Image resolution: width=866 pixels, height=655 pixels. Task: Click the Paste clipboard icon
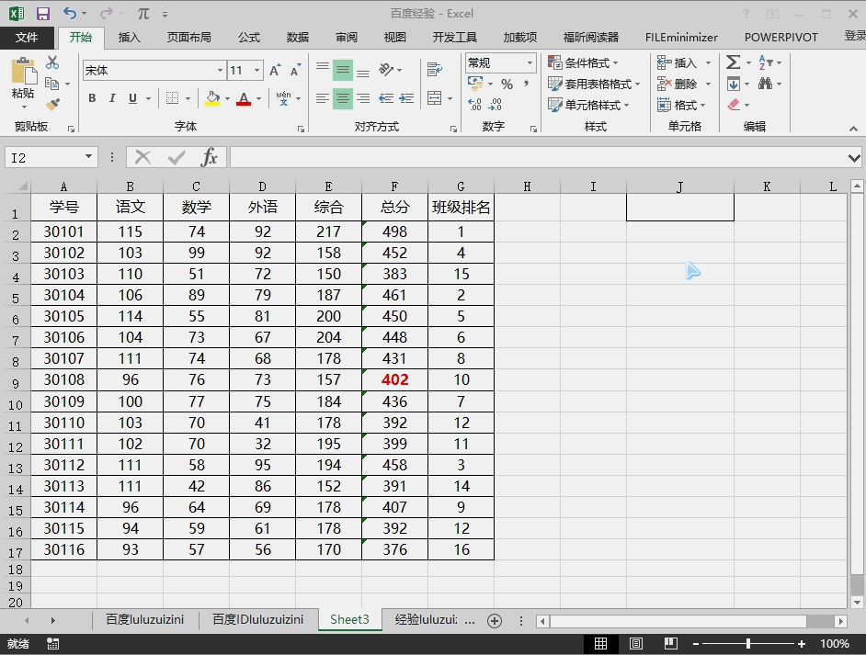[x=23, y=72]
